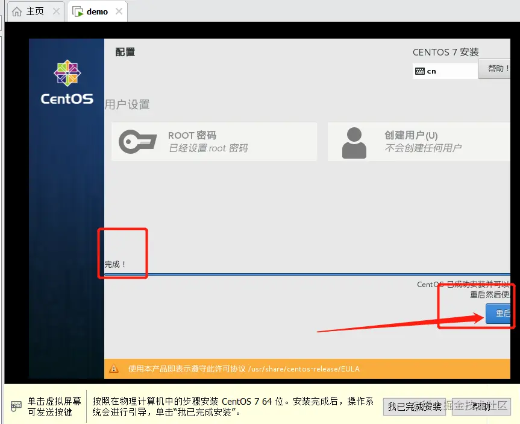520x424 pixels.
Task: Click the VMware 帮助 button
Action: [x=481, y=406]
